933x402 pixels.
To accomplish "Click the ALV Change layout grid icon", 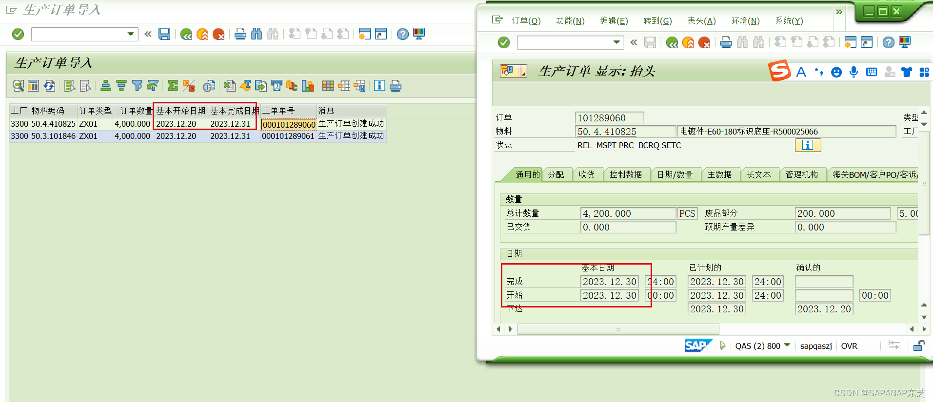I will click(x=328, y=86).
